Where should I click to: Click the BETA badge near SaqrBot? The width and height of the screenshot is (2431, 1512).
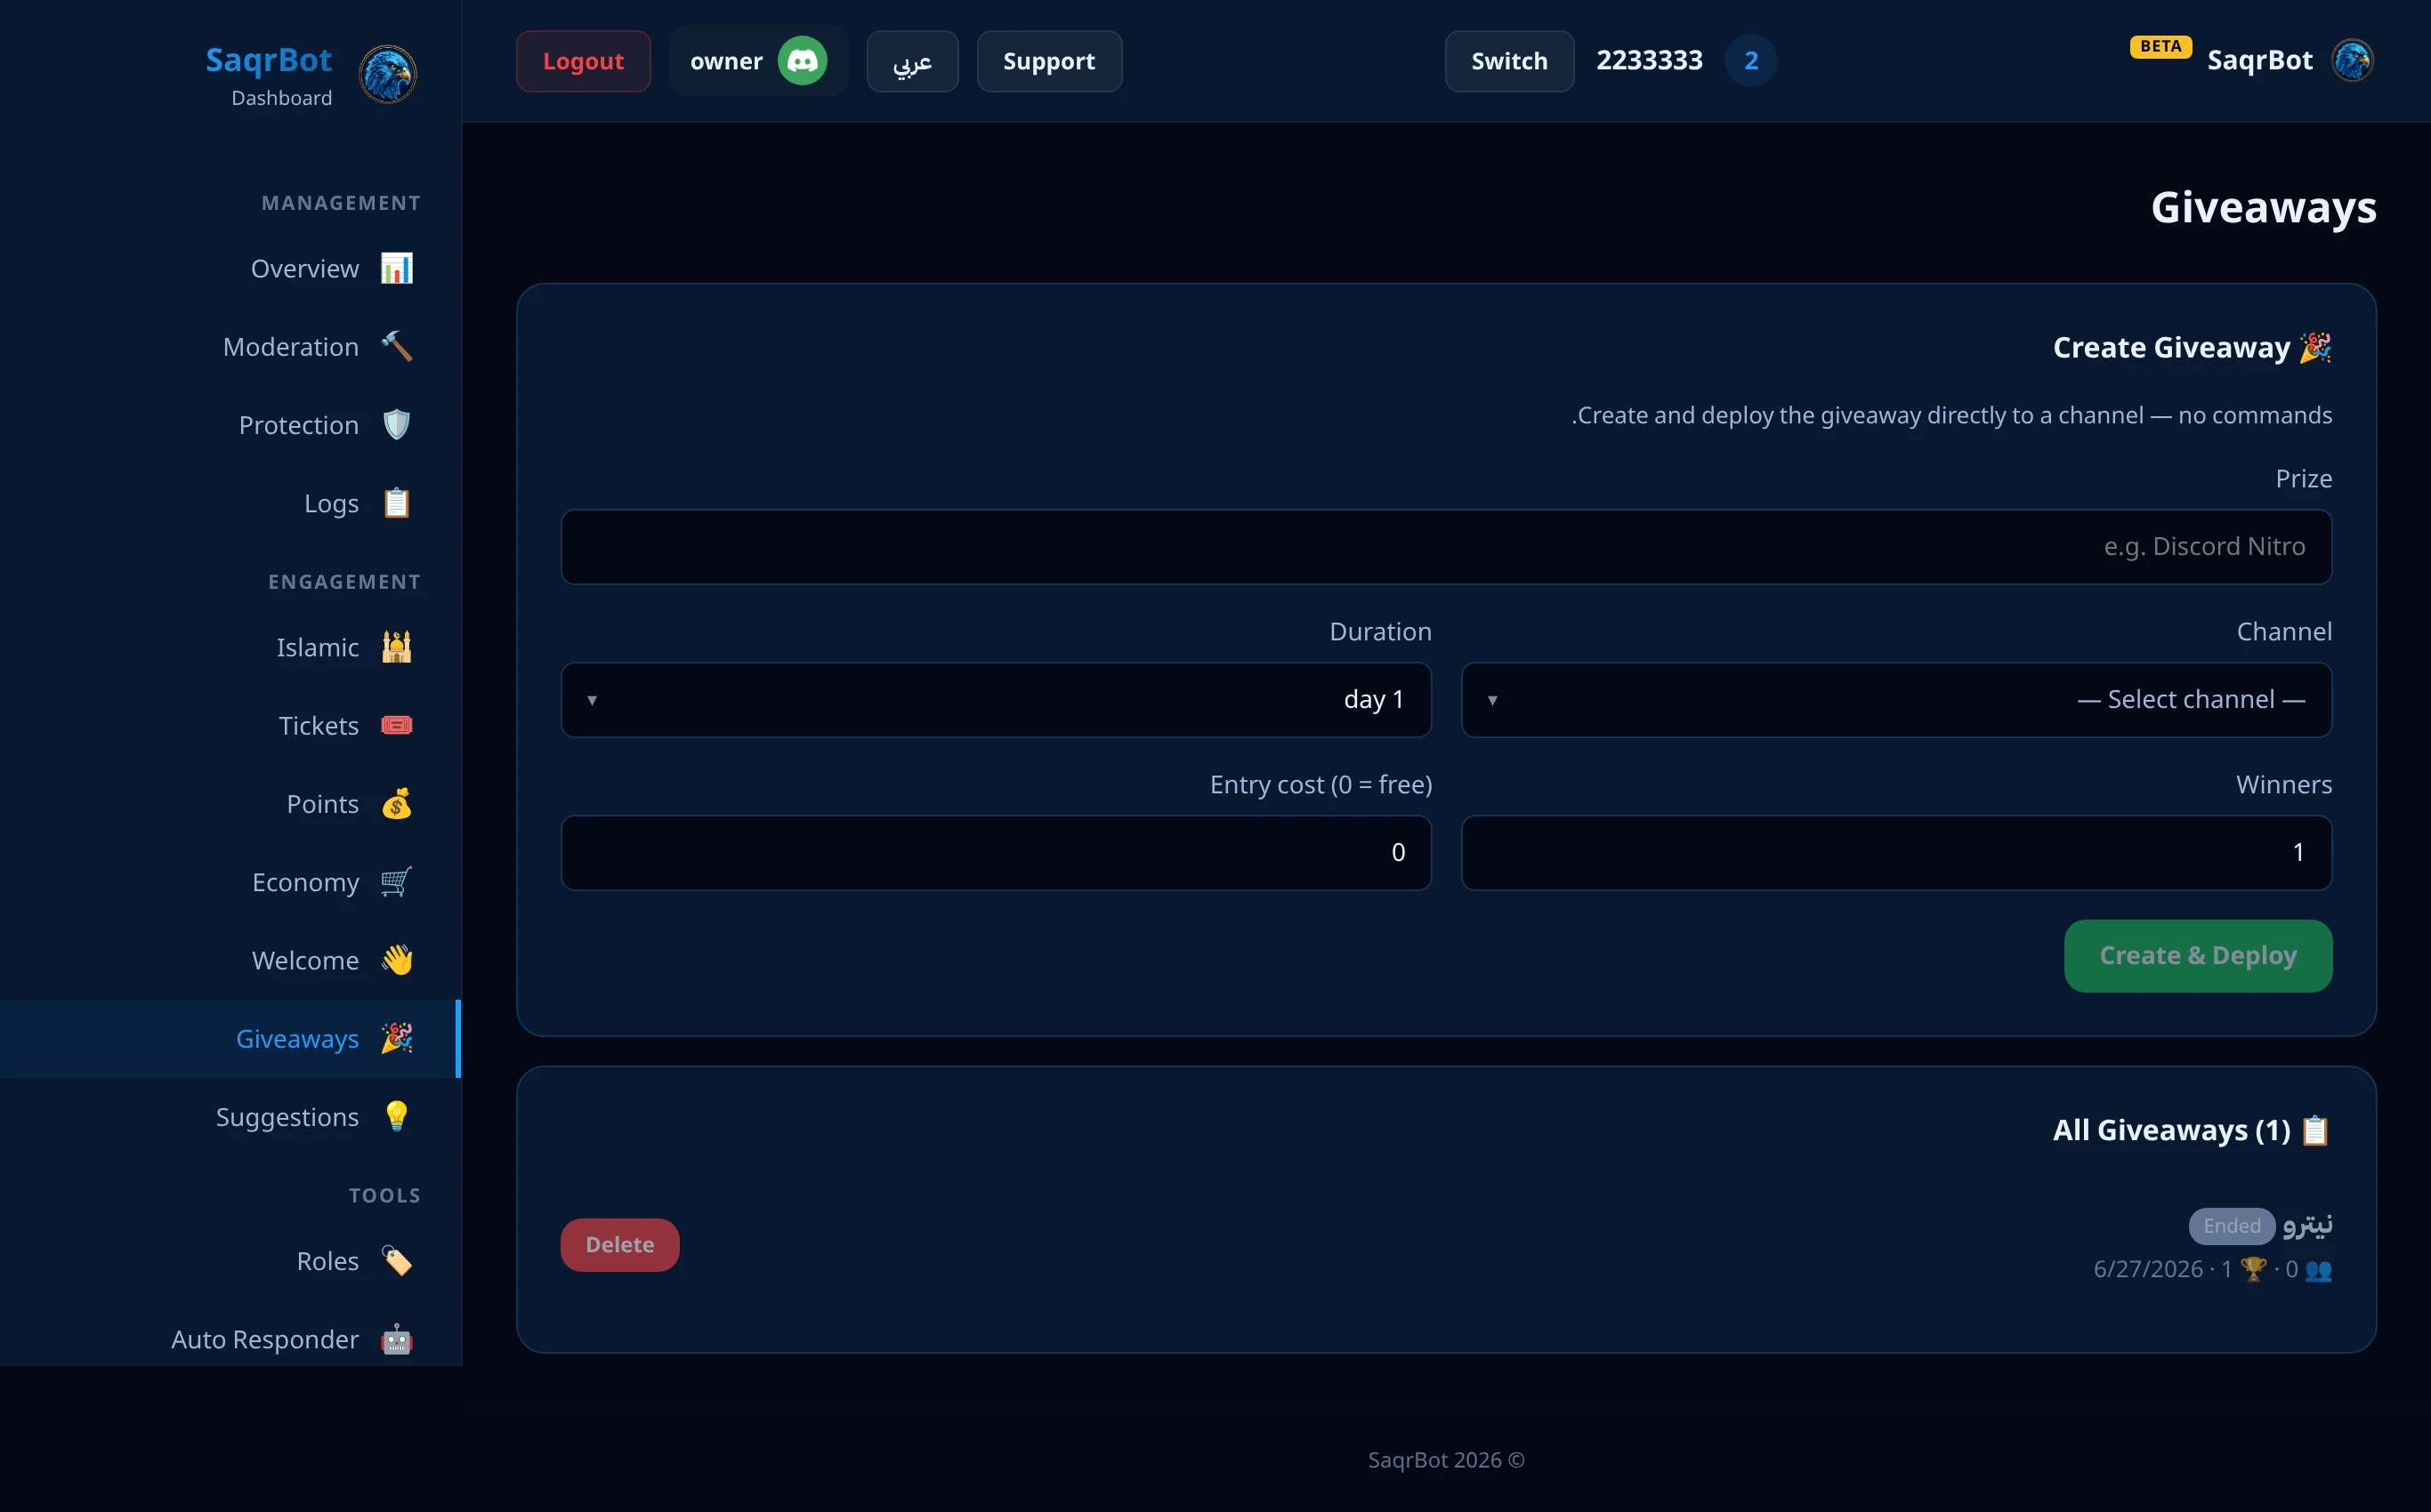[x=2160, y=47]
